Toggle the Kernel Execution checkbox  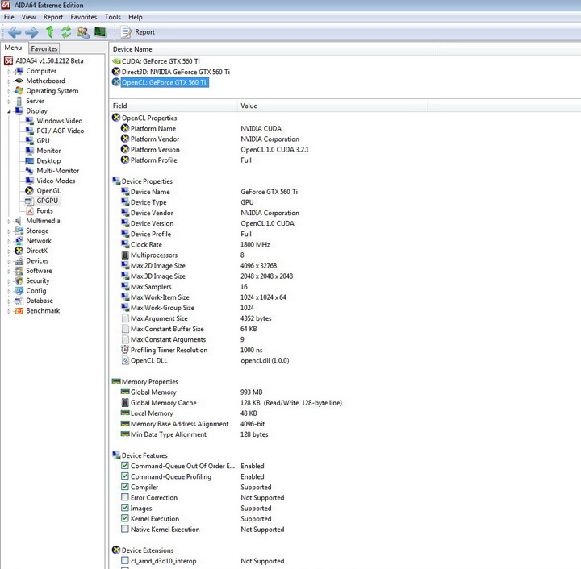125,518
